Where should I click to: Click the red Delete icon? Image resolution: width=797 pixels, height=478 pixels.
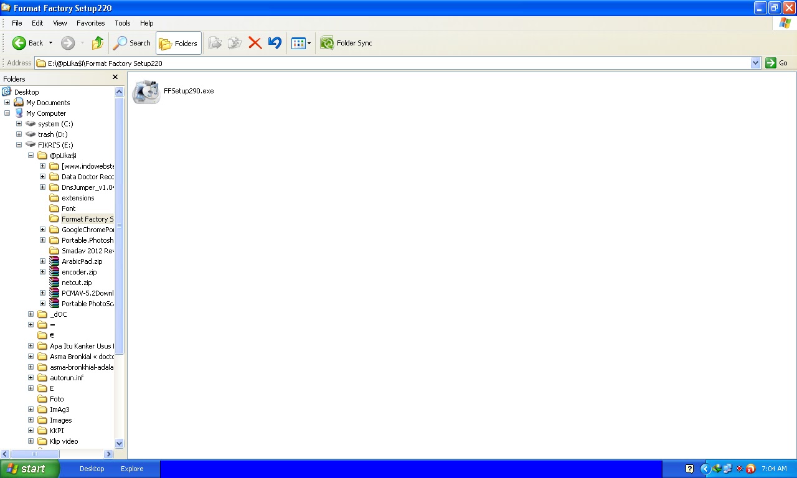coord(255,43)
